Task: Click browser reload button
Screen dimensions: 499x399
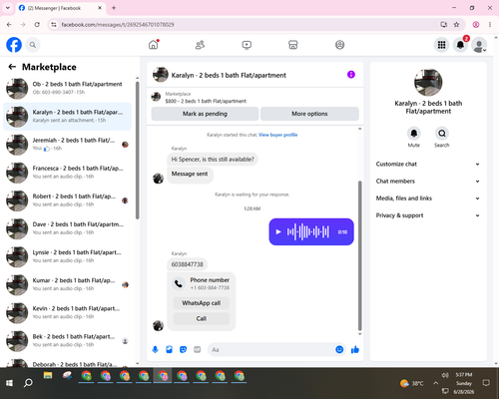Action: 37,24
